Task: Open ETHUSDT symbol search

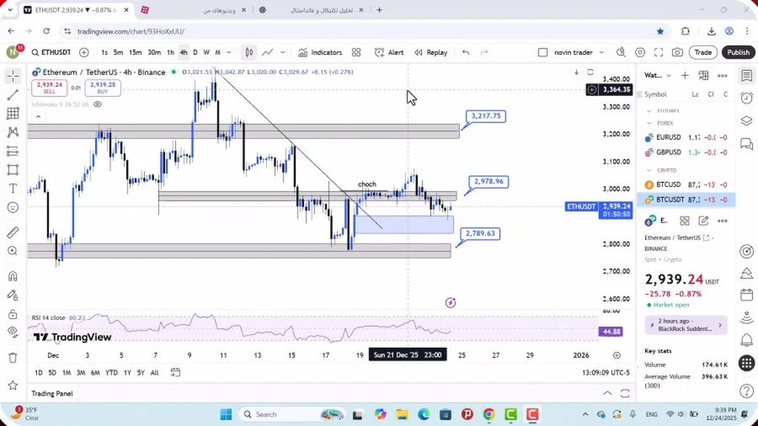Action: [x=51, y=52]
